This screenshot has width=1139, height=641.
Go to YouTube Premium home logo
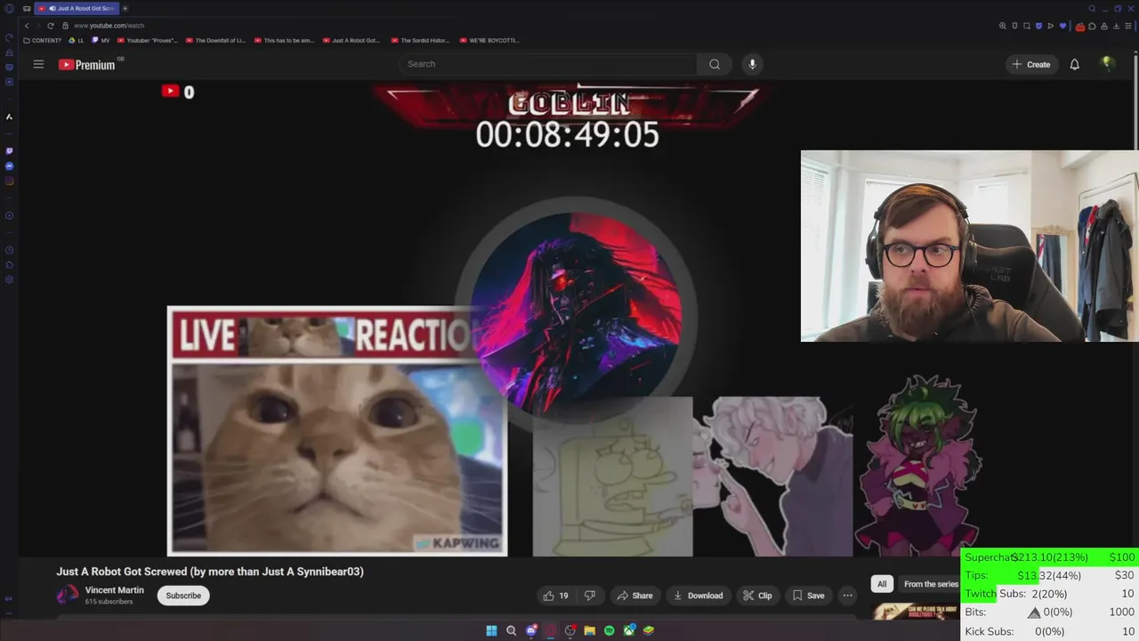tap(87, 64)
